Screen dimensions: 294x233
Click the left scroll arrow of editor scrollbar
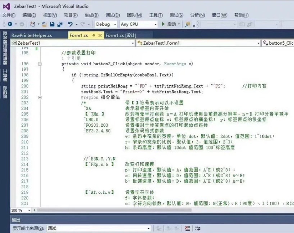coord(34,210)
